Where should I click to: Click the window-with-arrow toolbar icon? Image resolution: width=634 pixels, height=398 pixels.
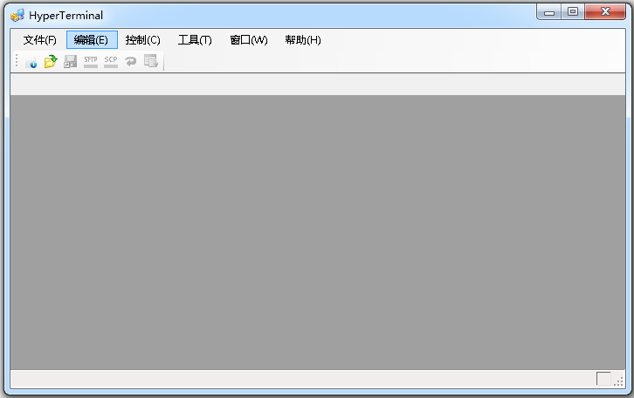tap(151, 61)
